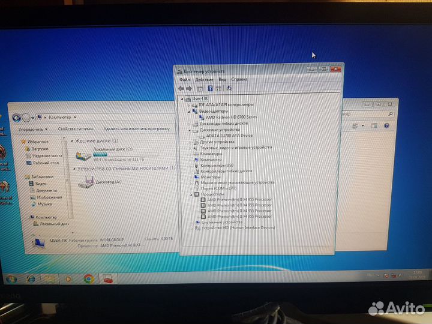Open the Вид menu in Device Manager
432x324 pixels.
click(x=222, y=79)
